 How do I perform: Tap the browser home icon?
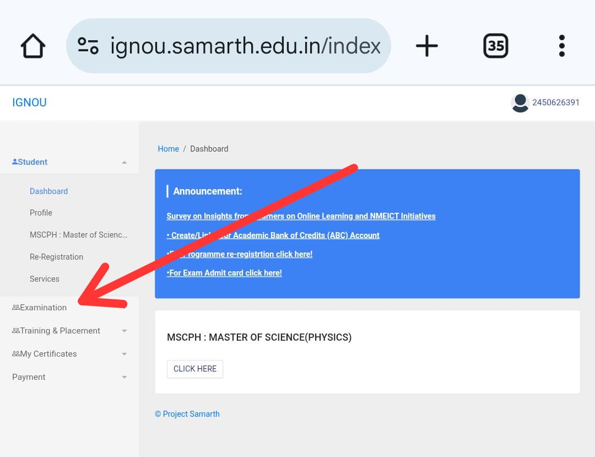pyautogui.click(x=33, y=46)
